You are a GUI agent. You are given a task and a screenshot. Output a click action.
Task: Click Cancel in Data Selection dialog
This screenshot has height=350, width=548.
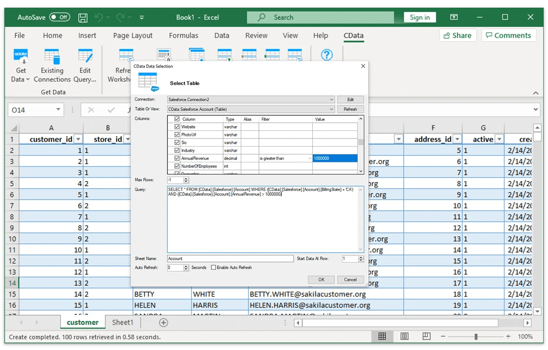[x=350, y=280]
